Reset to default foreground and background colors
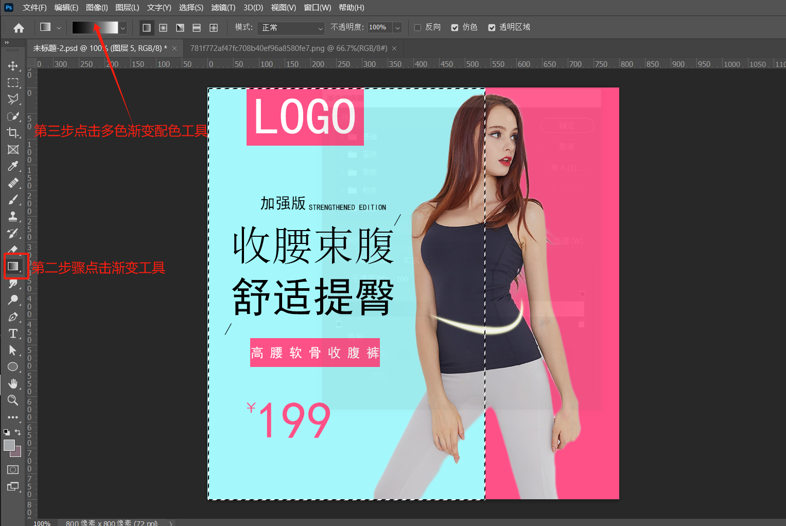The image size is (786, 526). [x=6, y=432]
